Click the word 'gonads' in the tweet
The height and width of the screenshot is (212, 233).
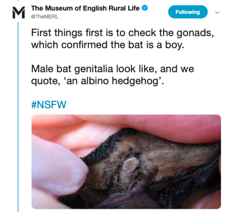tap(195, 33)
